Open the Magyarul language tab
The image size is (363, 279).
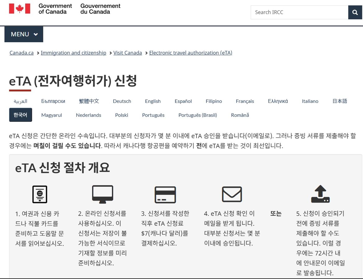(x=52, y=115)
